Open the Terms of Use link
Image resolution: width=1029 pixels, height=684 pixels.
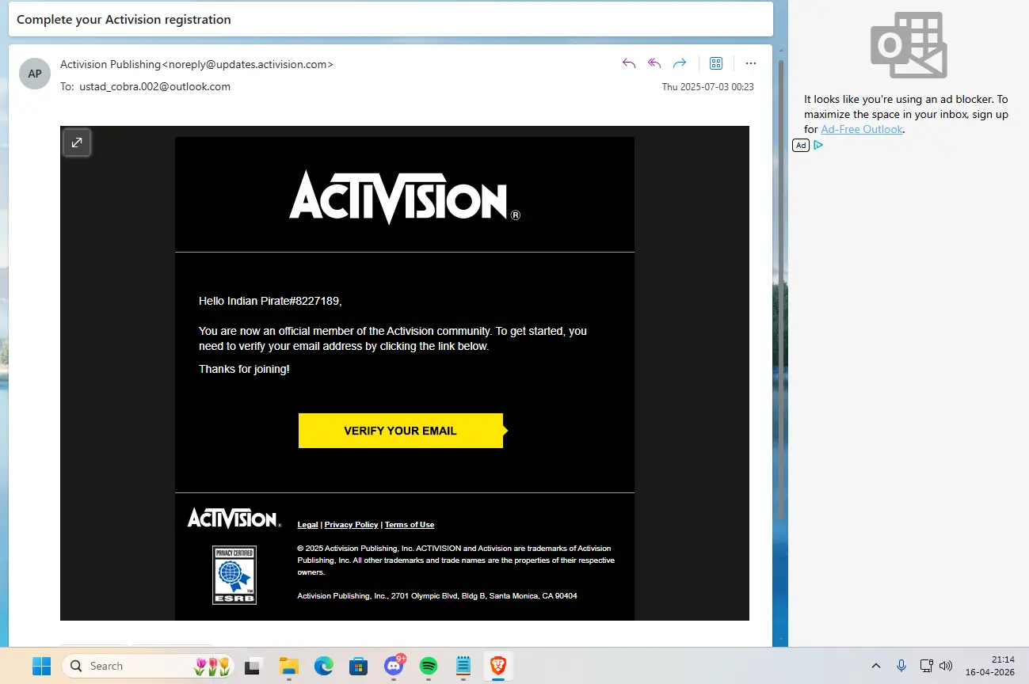point(410,525)
